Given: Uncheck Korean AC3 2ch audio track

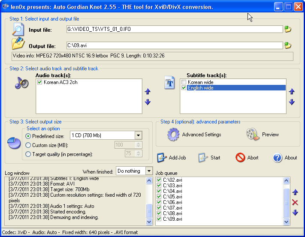Looking at the screenshot, I should (40, 82).
